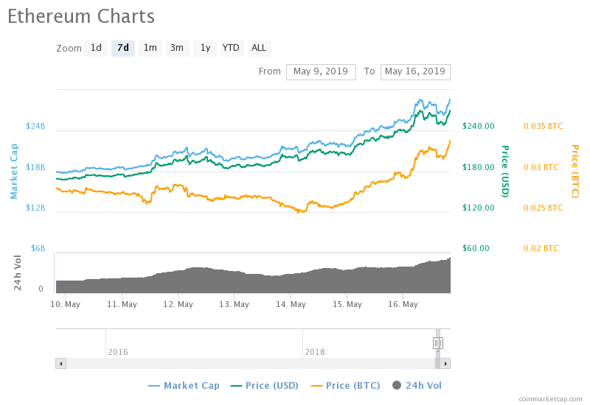Hide Price (BTC) series via legend
The image size is (590, 405).
tap(347, 385)
